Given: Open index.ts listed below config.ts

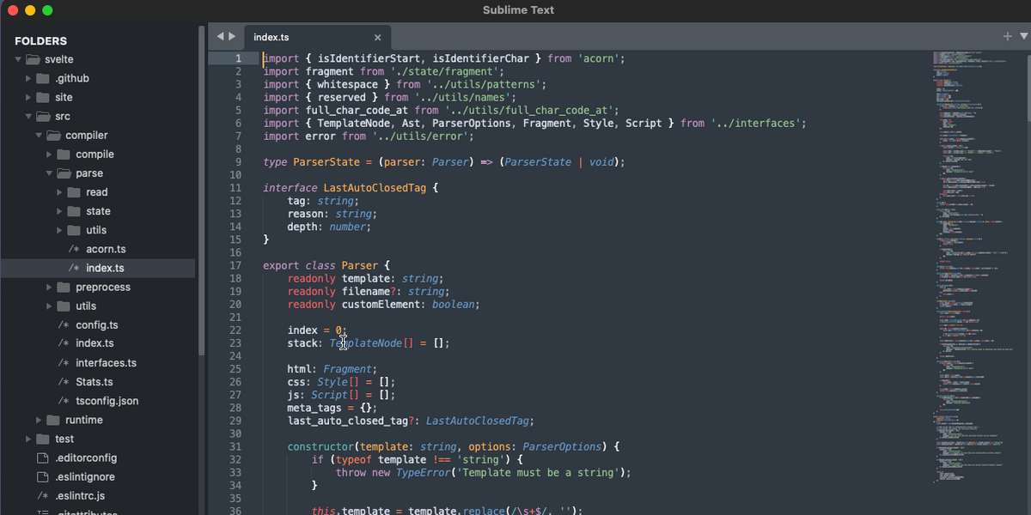Looking at the screenshot, I should (95, 344).
